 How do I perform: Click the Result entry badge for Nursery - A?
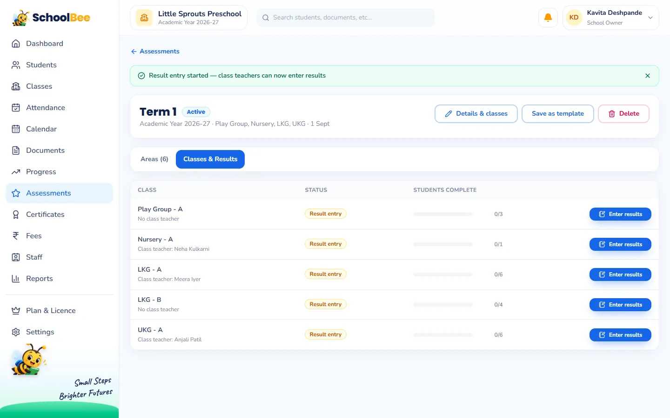326,244
